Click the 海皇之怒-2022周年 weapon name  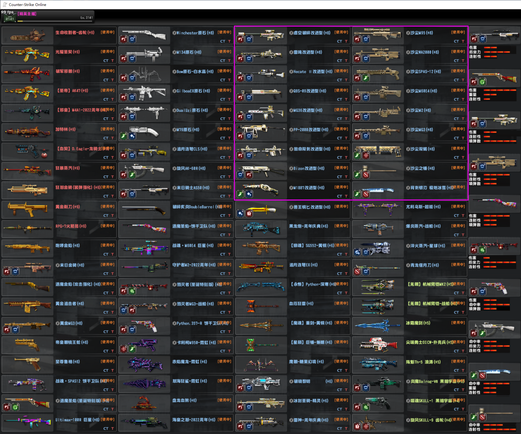pyautogui.click(x=194, y=420)
